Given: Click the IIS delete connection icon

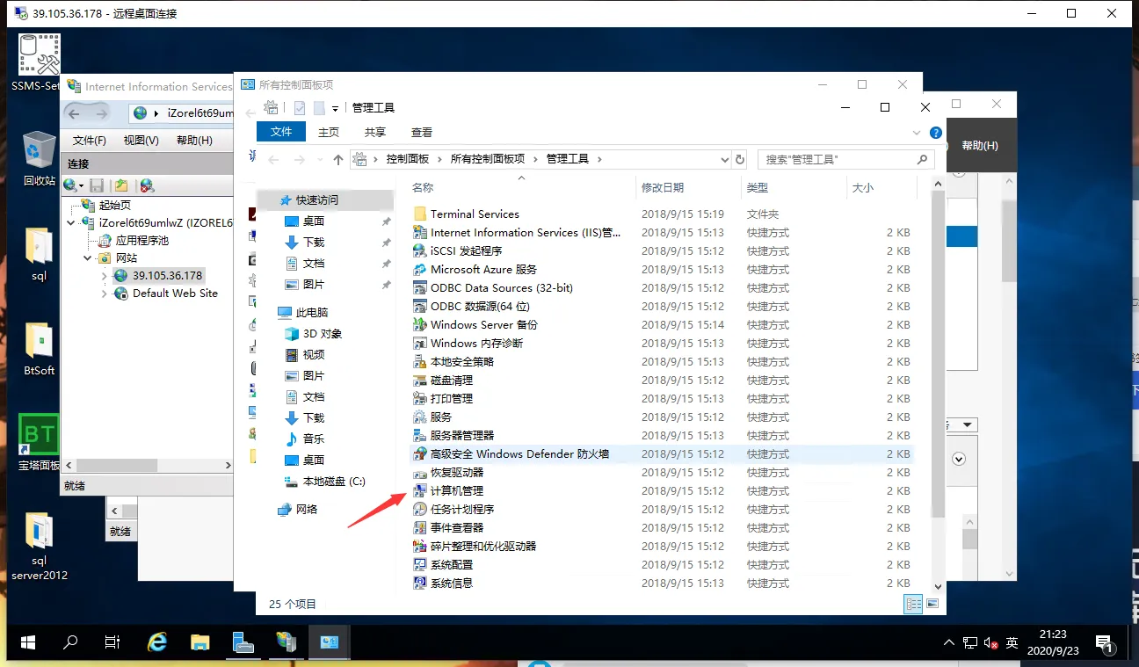Looking at the screenshot, I should (x=147, y=185).
